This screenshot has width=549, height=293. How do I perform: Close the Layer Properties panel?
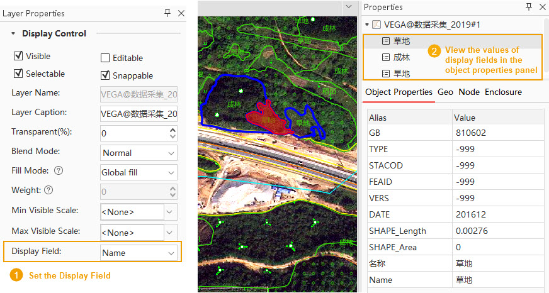[x=181, y=13]
